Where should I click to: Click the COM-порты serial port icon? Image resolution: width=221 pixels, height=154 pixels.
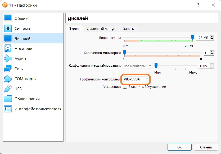(x=8, y=79)
